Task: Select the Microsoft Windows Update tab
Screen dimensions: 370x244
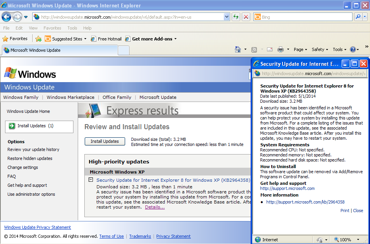Action: pos(60,50)
